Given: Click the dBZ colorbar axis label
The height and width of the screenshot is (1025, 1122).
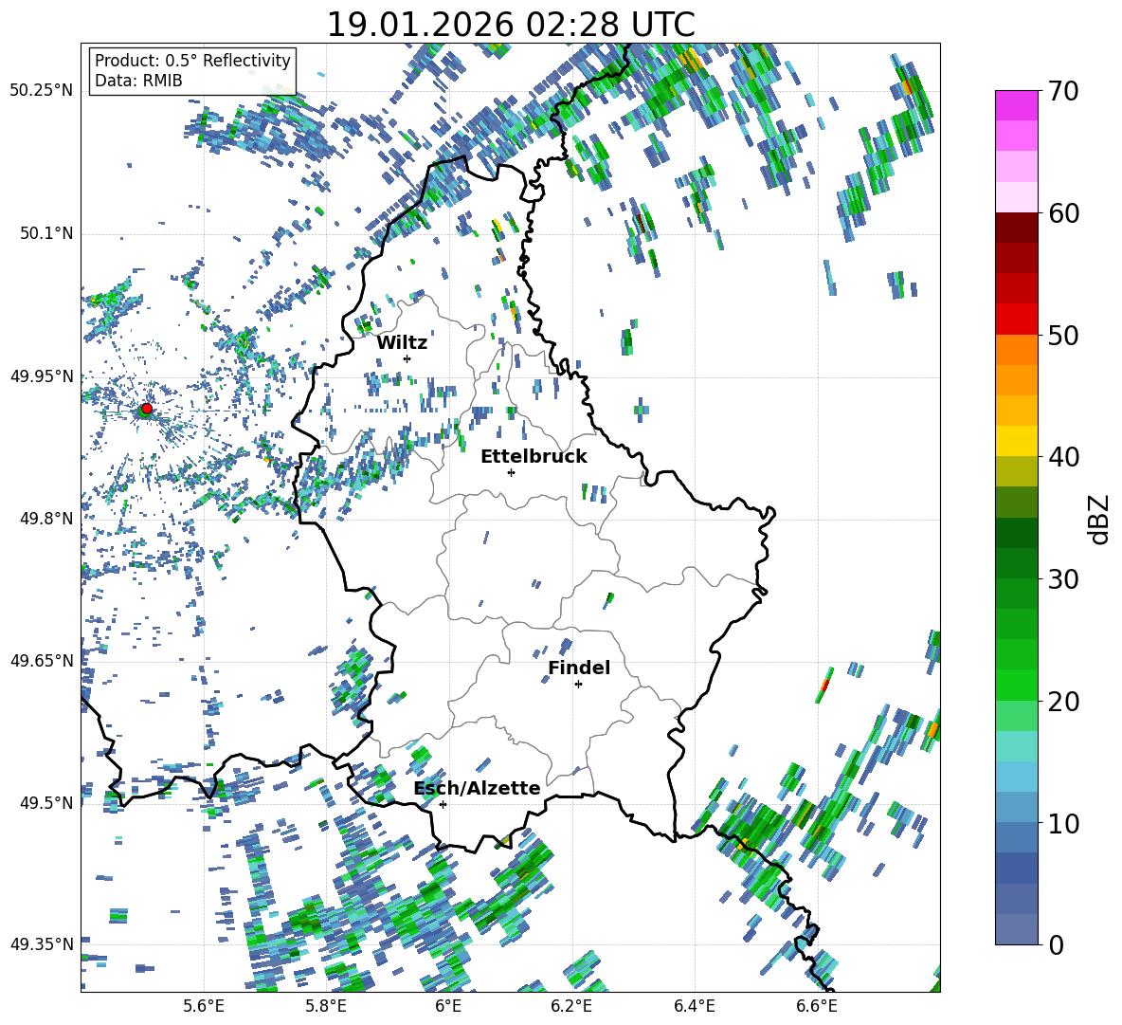Looking at the screenshot, I should click(x=1100, y=519).
